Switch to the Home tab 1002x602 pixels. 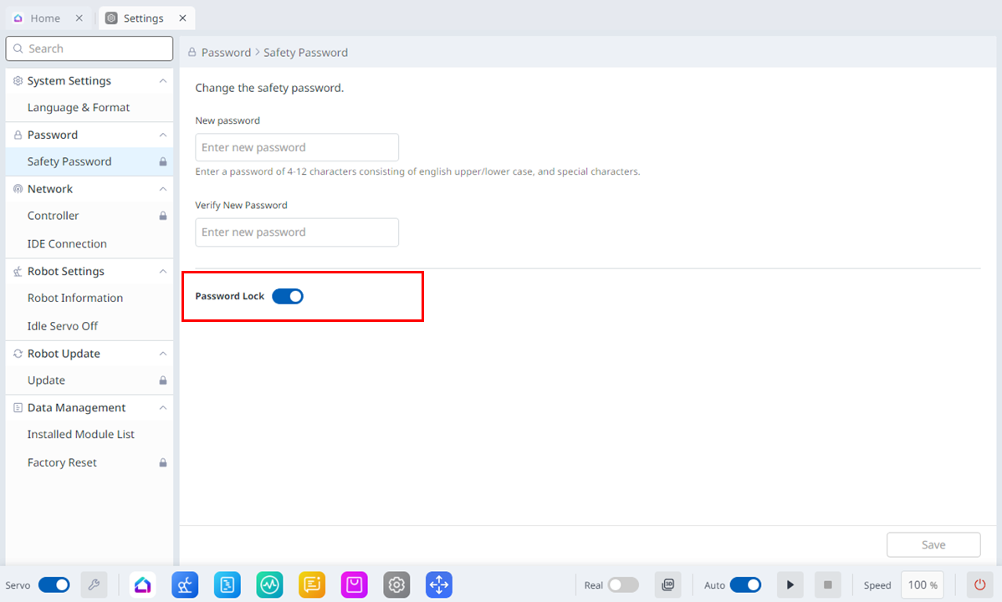pos(45,18)
